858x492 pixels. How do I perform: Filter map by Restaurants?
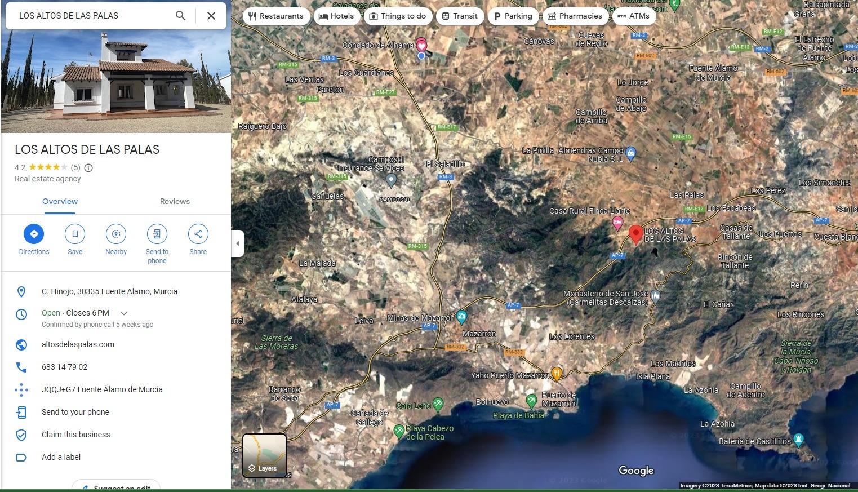click(x=276, y=16)
